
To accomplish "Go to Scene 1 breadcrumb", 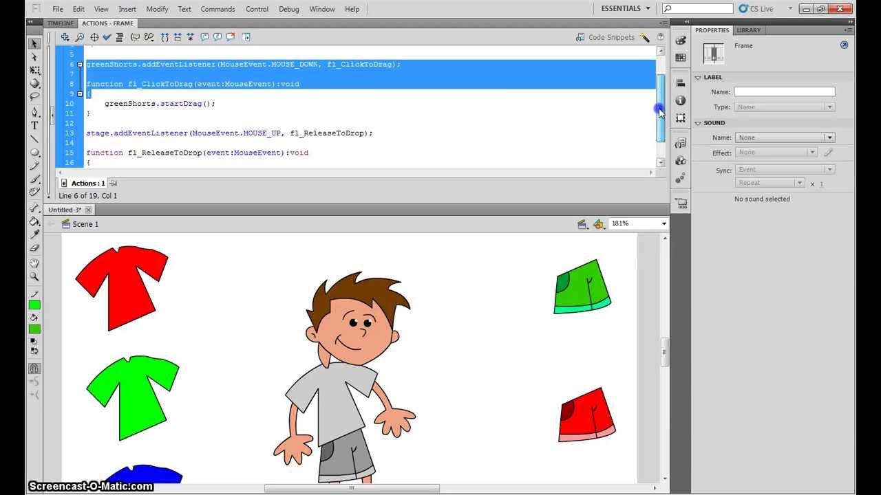I will (x=80, y=224).
